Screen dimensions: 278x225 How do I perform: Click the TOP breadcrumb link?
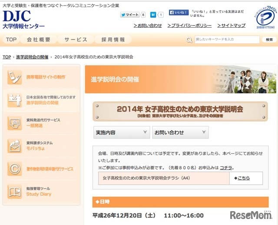7,57
